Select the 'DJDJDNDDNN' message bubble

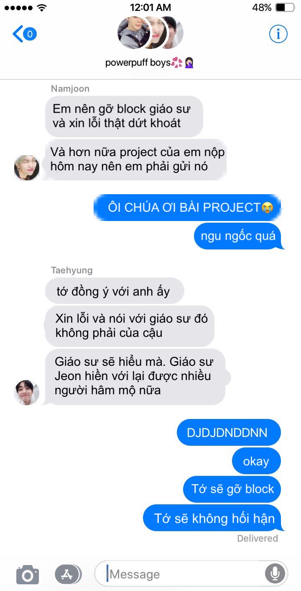[229, 432]
